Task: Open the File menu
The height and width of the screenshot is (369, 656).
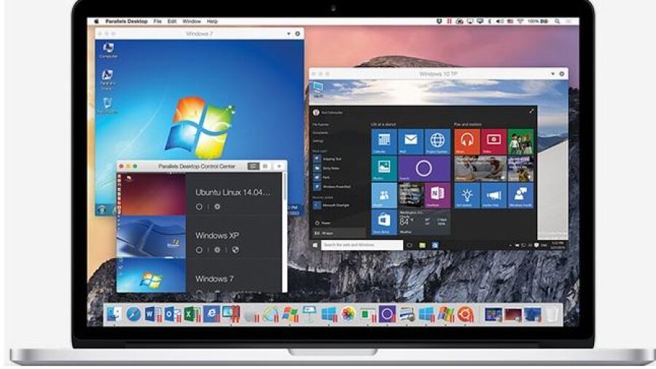Action: pos(157,21)
